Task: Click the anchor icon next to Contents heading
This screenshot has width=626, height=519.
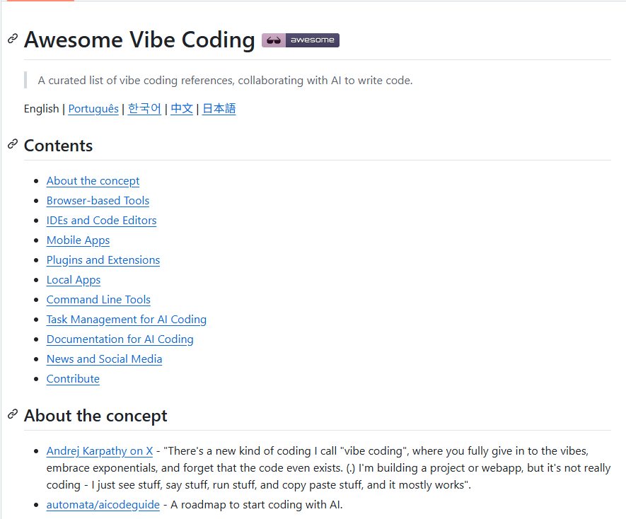Action: pyautogui.click(x=12, y=146)
